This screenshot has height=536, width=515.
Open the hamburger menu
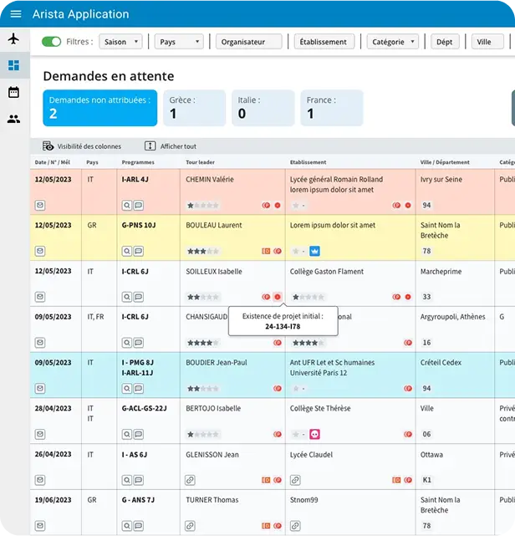16,14
